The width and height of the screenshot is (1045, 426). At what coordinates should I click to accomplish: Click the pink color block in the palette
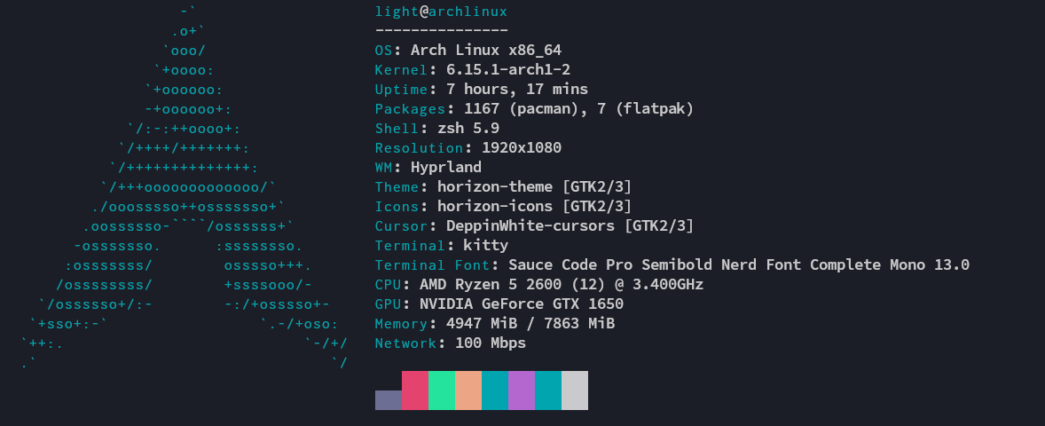(x=415, y=390)
